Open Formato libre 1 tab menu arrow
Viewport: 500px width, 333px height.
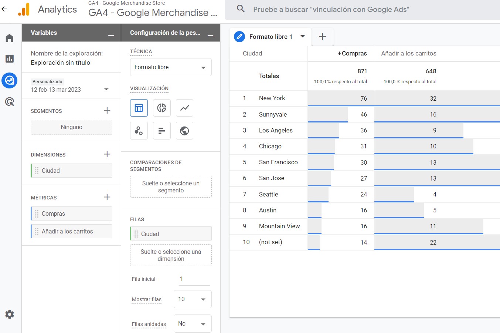point(303,36)
